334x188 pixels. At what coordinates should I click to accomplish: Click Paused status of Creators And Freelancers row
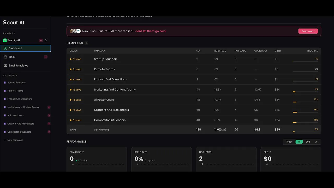coord(76,110)
